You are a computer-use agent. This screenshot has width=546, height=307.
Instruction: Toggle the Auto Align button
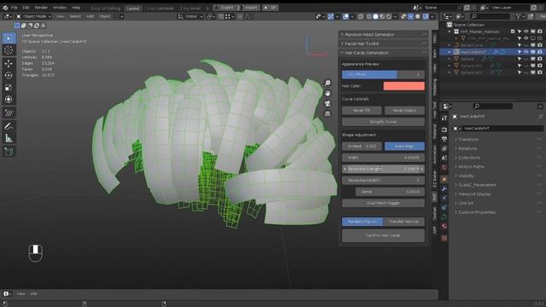pyautogui.click(x=404, y=146)
